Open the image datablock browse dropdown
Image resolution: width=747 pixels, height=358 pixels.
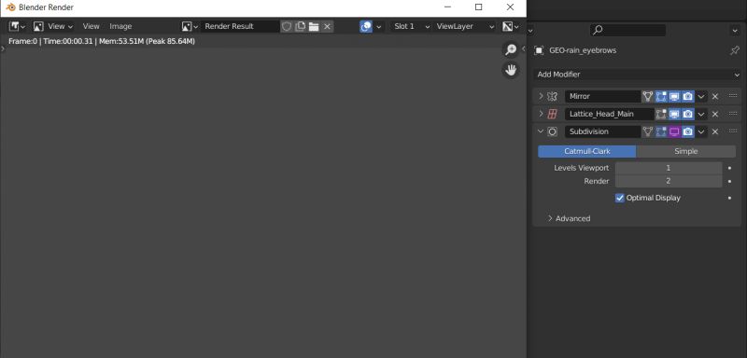coord(190,27)
